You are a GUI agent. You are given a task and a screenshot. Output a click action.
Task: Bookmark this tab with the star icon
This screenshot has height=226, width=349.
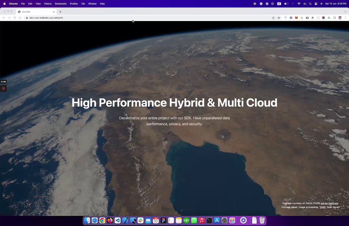[279, 18]
